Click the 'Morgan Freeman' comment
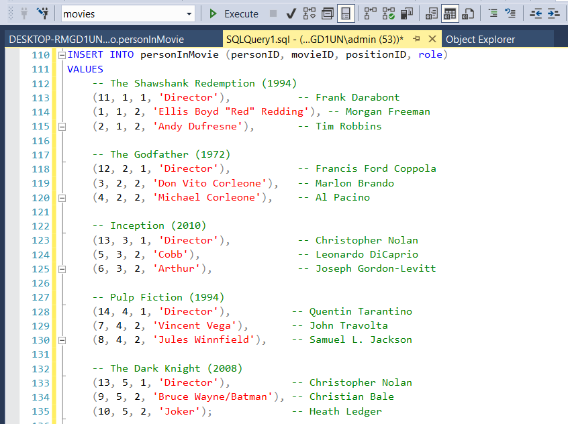 [379, 111]
